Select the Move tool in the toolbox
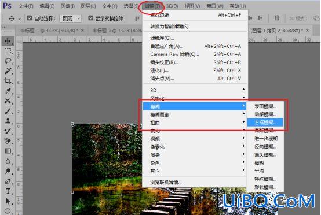Screen dimensions: 321x215 8,41
